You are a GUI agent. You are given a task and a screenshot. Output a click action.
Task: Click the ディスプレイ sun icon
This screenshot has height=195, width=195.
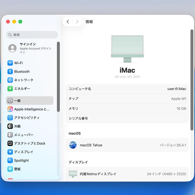point(10,152)
